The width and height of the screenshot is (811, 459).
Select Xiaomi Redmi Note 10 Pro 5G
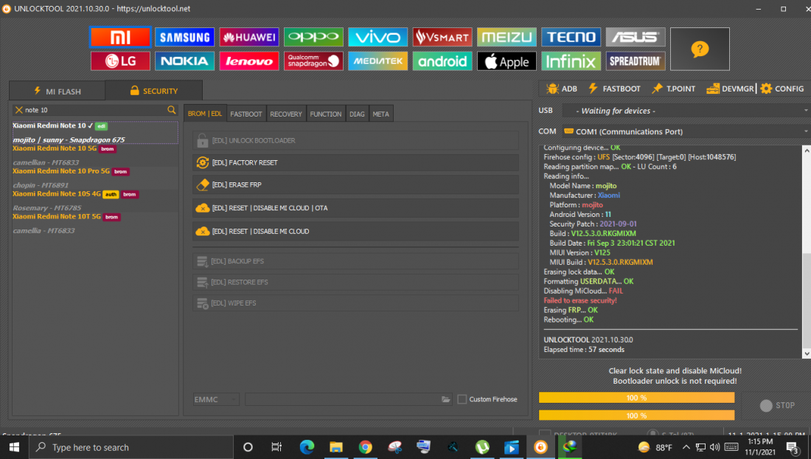click(x=95, y=178)
